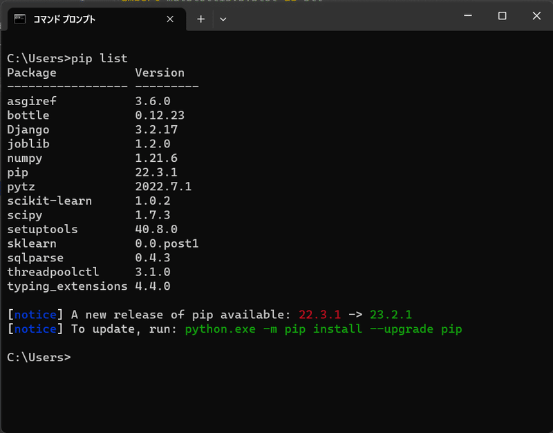The width and height of the screenshot is (553, 433).
Task: Minimize the terminal window
Action: click(x=468, y=16)
